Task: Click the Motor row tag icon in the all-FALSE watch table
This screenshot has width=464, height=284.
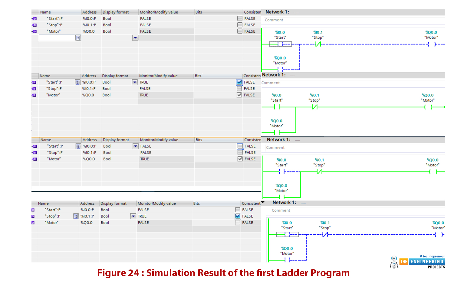Action: tap(34, 31)
